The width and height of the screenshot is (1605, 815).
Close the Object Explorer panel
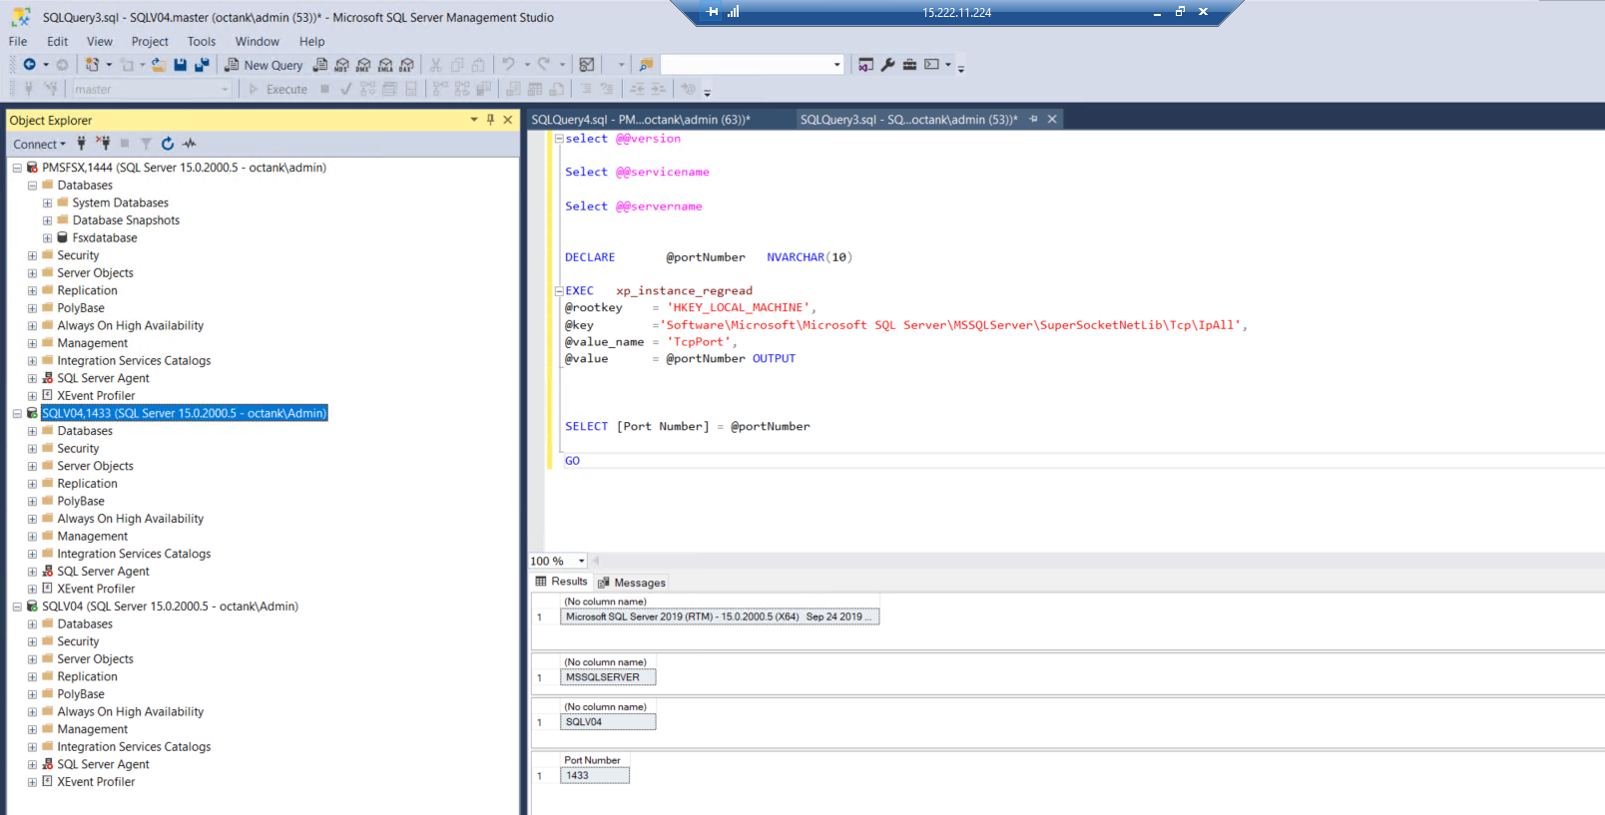click(x=507, y=120)
